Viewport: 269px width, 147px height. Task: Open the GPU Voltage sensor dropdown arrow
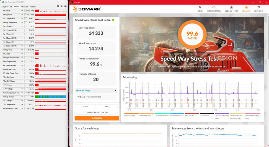point(22,101)
